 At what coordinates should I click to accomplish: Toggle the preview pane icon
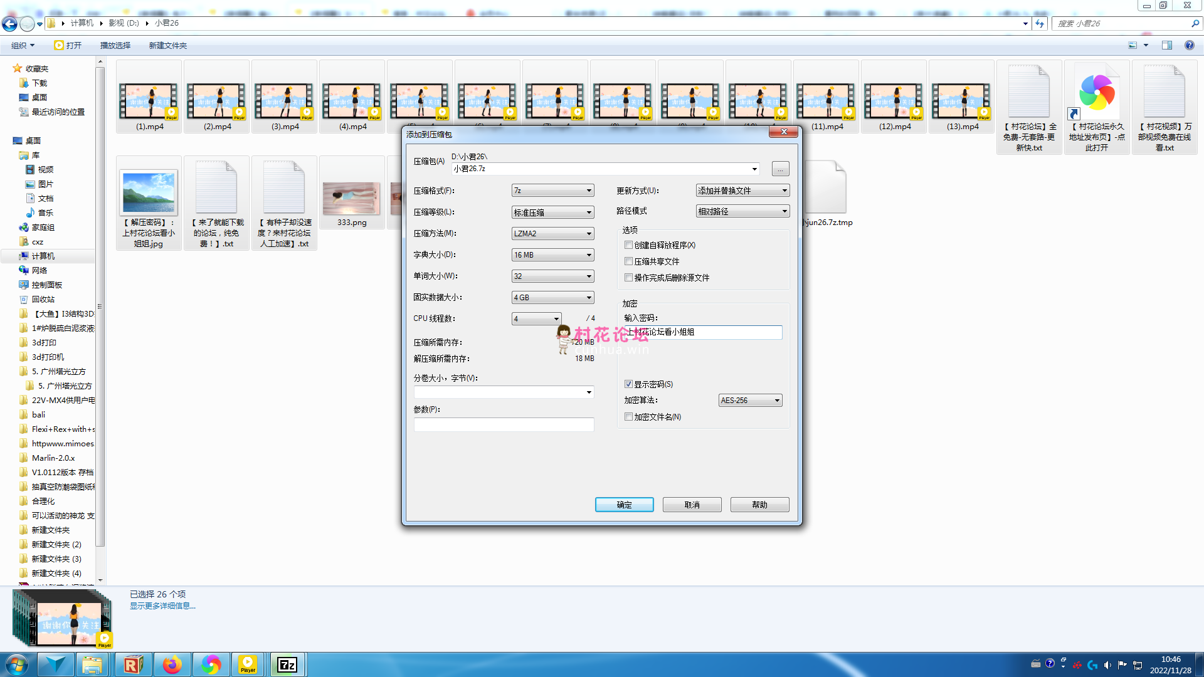coord(1167,45)
